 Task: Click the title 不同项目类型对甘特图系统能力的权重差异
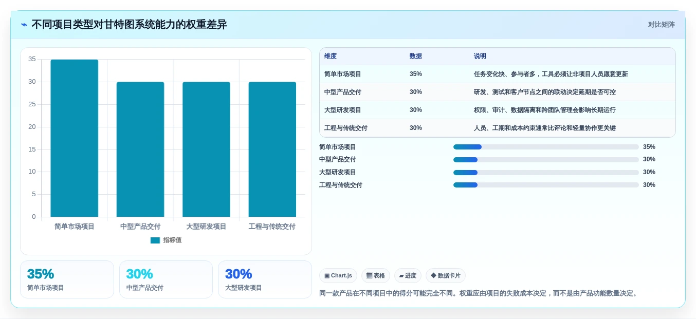click(x=129, y=25)
